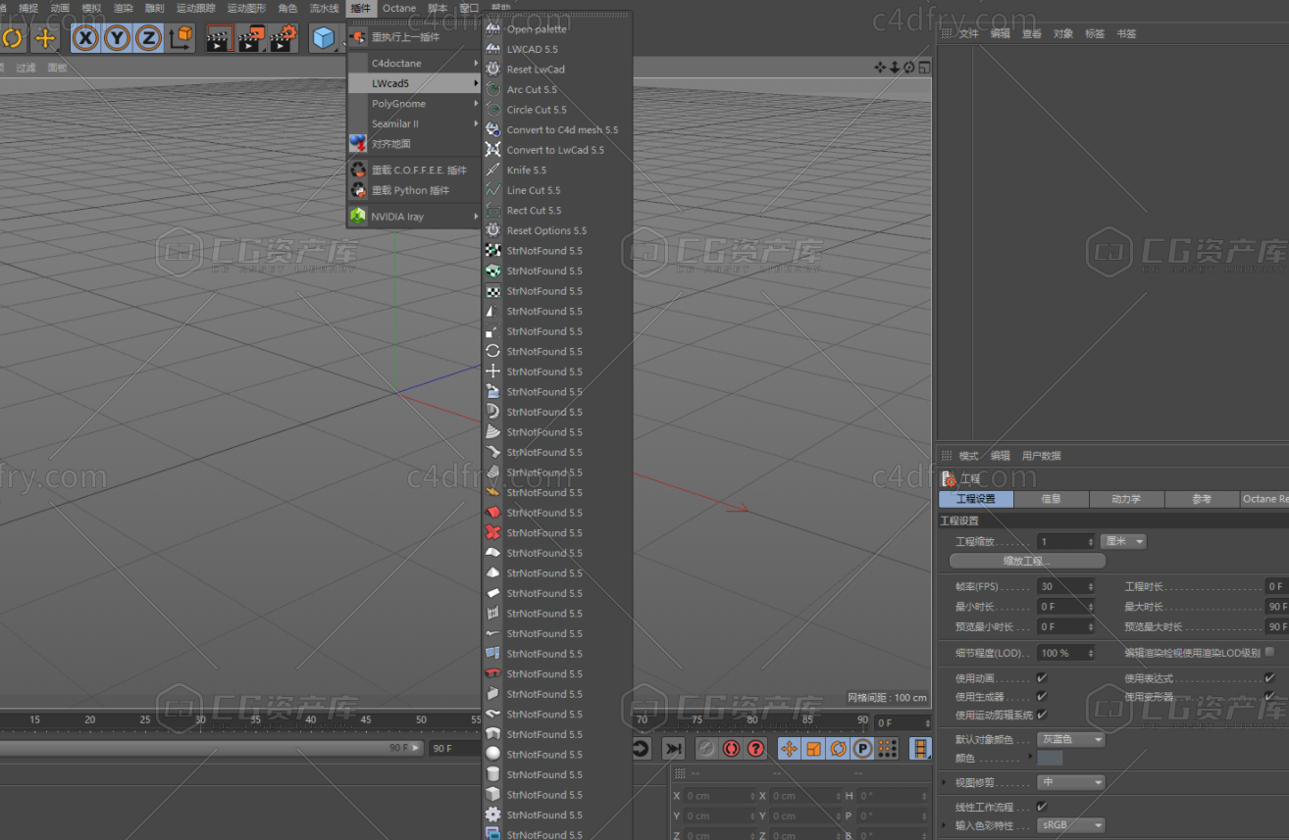Open the Octane menu in menu bar
This screenshot has width=1289, height=840.
[x=399, y=8]
